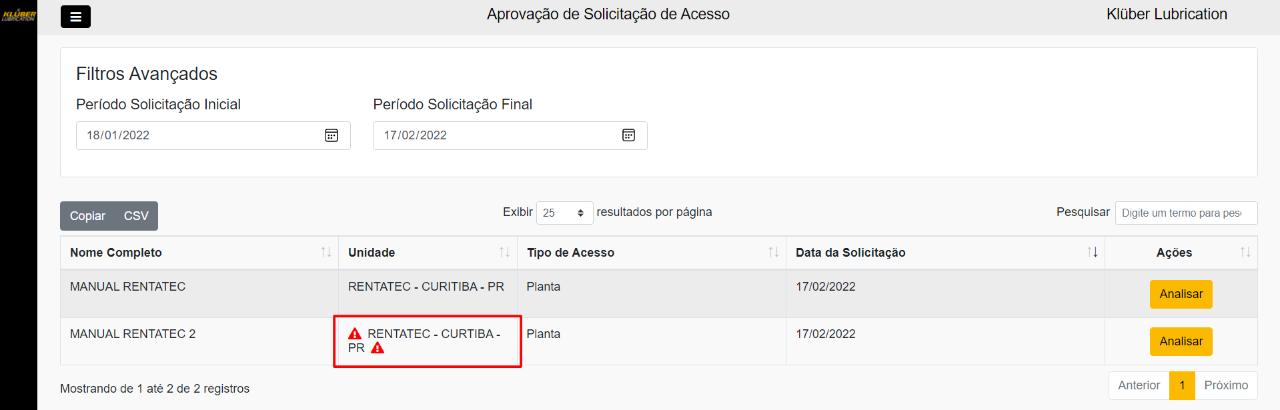Focus the Pesquisar search field

tap(1185, 213)
